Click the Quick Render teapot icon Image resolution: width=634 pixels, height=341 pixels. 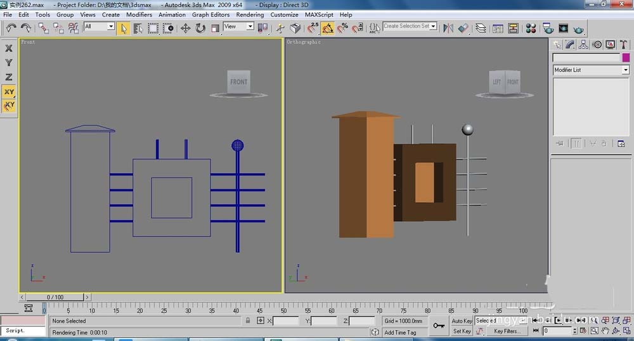pos(578,28)
